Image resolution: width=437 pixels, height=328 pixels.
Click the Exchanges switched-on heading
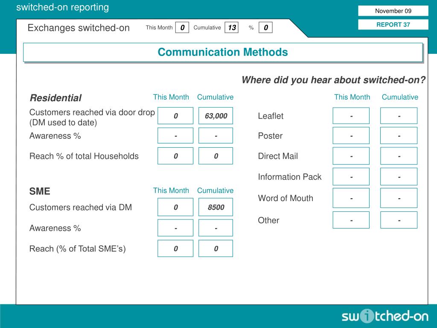(x=79, y=28)
